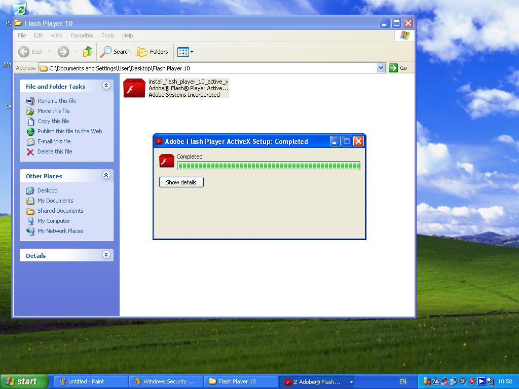Click the Back arrow in Explorer toolbar
Viewport: 519px width, 389px height.
23,52
